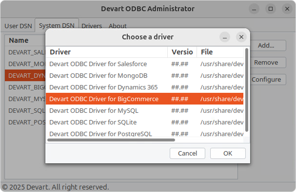Select the DEVART_SAL DSN entry

[x=25, y=52]
